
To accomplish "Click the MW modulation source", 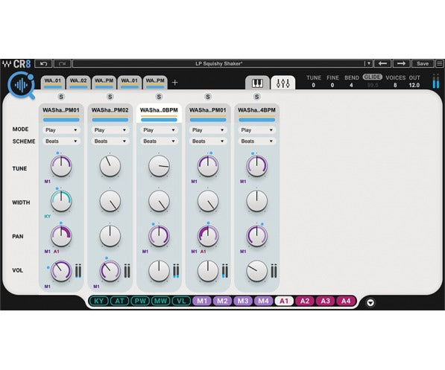I will pyautogui.click(x=161, y=301).
